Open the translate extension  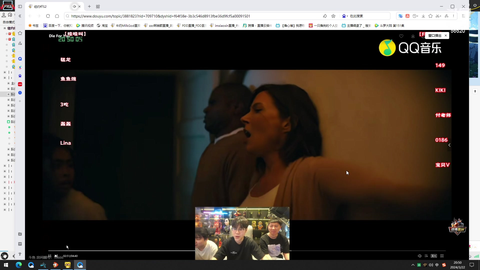coord(400,16)
